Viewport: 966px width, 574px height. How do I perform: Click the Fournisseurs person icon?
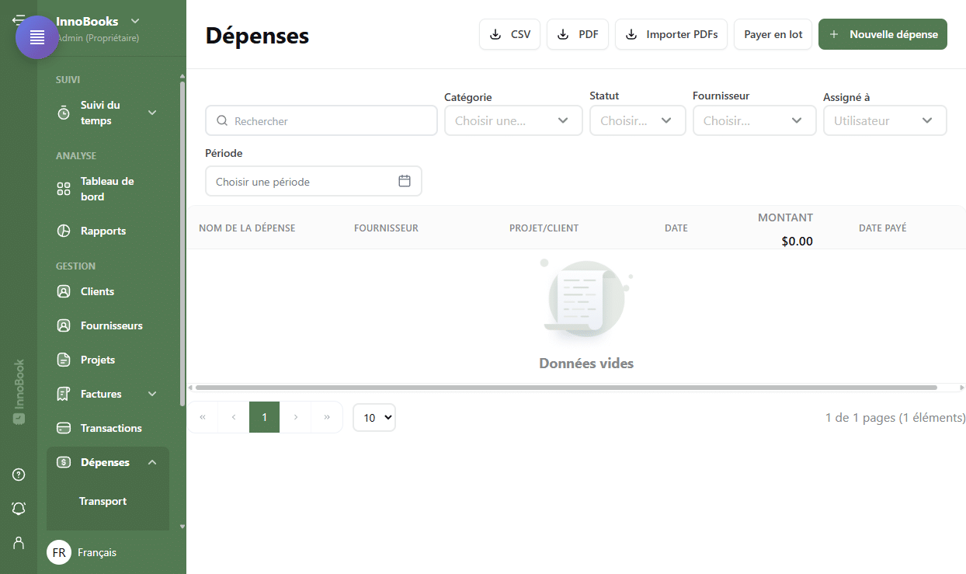pyautogui.click(x=64, y=325)
